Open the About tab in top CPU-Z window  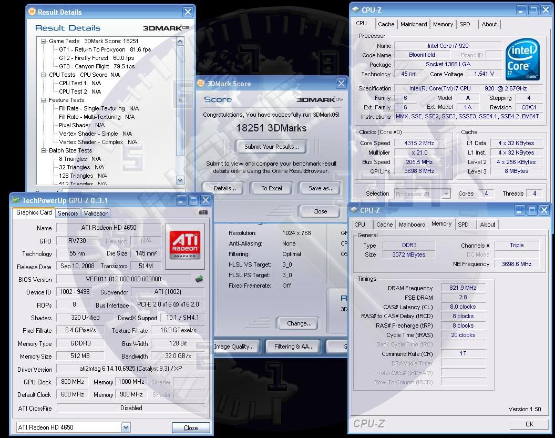489,24
